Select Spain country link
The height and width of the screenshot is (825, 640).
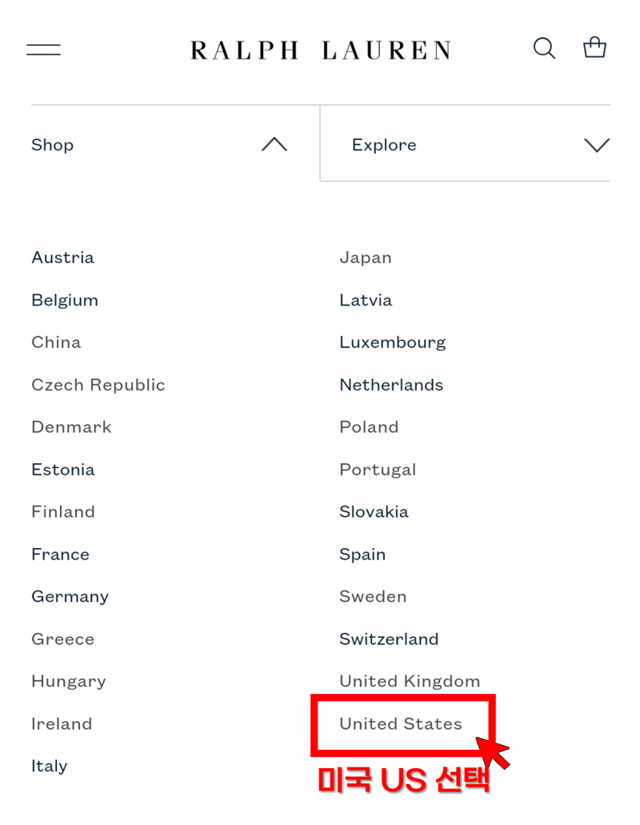362,555
